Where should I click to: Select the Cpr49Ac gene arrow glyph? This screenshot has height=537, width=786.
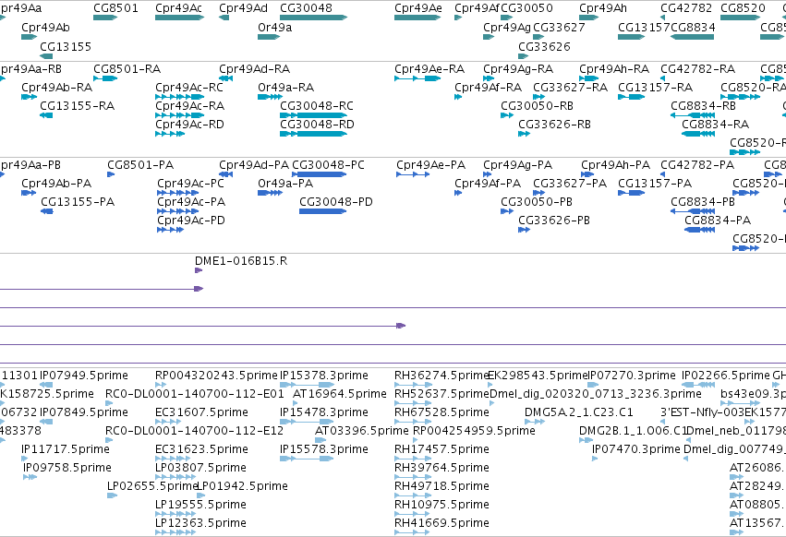coord(179,18)
